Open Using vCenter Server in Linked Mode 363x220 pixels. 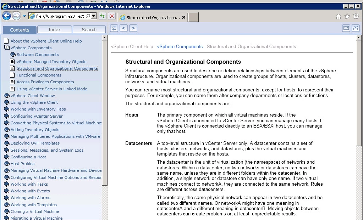(x=52, y=89)
